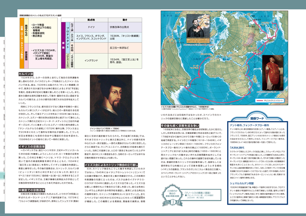306x216 pixels.
Task: Click the イエズス会の活動 map caption
Action: (x=185, y=107)
